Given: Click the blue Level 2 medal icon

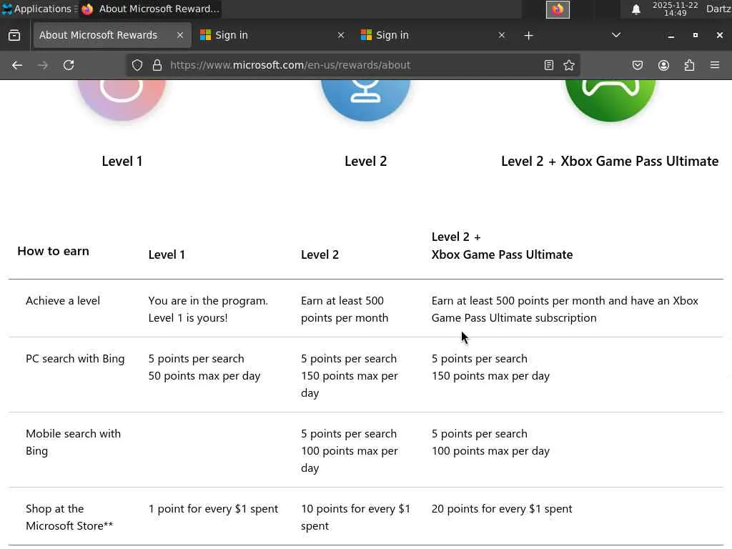Looking at the screenshot, I should [365, 100].
